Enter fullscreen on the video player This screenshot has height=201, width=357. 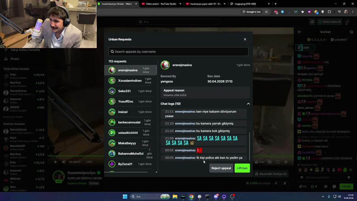coord(278,162)
